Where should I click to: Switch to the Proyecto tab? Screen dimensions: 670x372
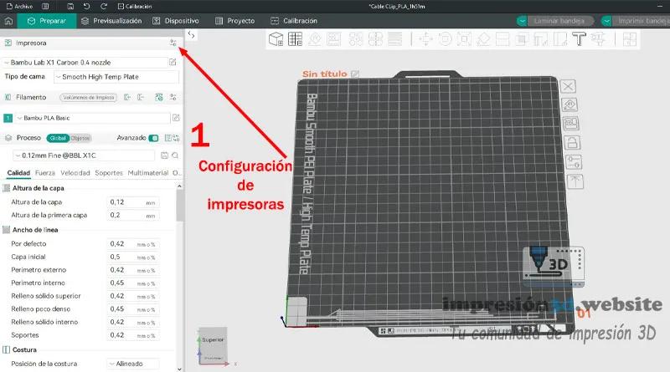(235, 21)
